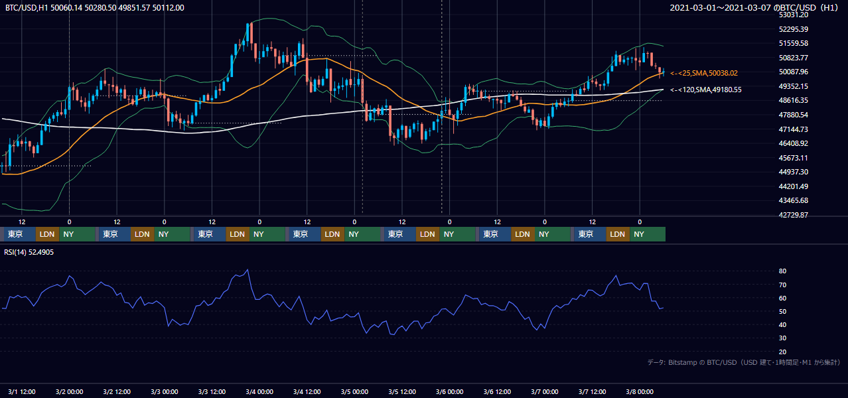Click the 3/1 12:00 date label
Screen dimensions: 848x398
click(x=21, y=391)
